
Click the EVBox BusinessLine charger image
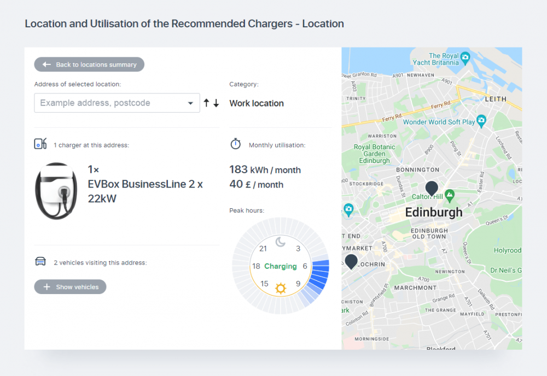pos(56,191)
